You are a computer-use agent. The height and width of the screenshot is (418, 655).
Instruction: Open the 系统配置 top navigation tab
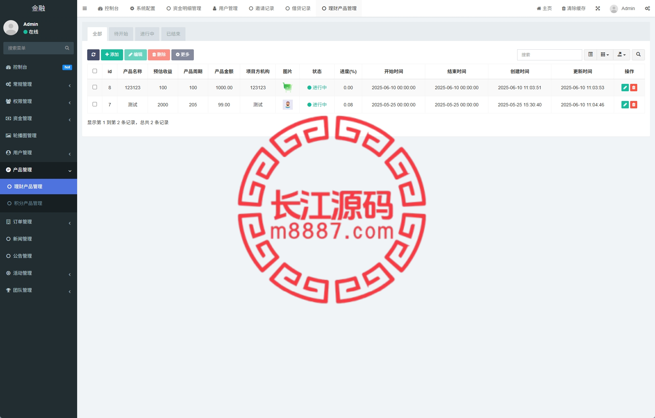pyautogui.click(x=143, y=8)
